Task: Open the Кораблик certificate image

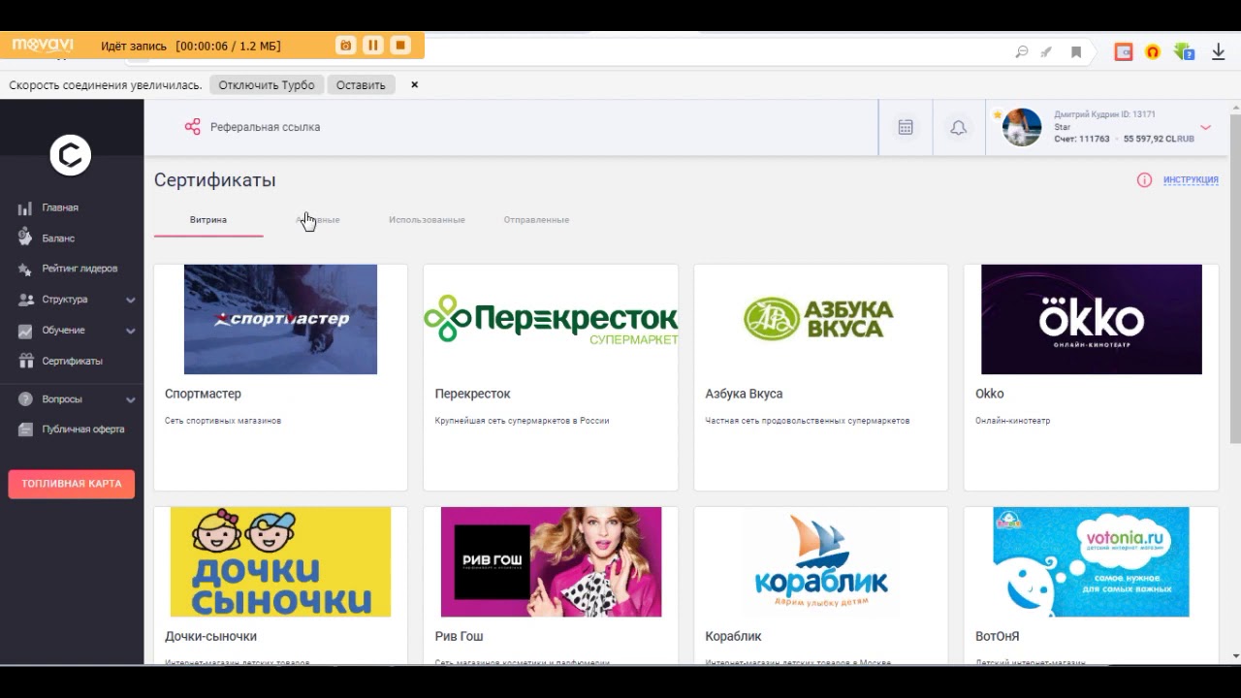Action: coord(820,561)
